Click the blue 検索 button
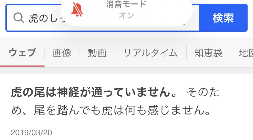 click(223, 18)
